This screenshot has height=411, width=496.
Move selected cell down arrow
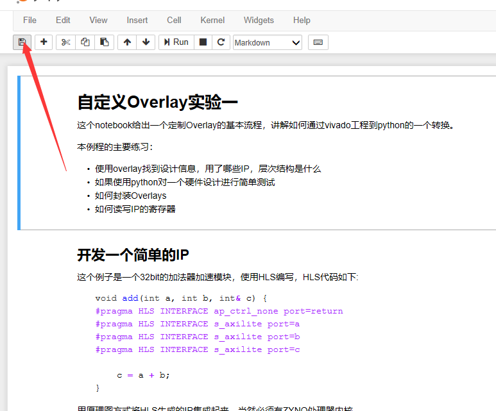click(x=146, y=42)
